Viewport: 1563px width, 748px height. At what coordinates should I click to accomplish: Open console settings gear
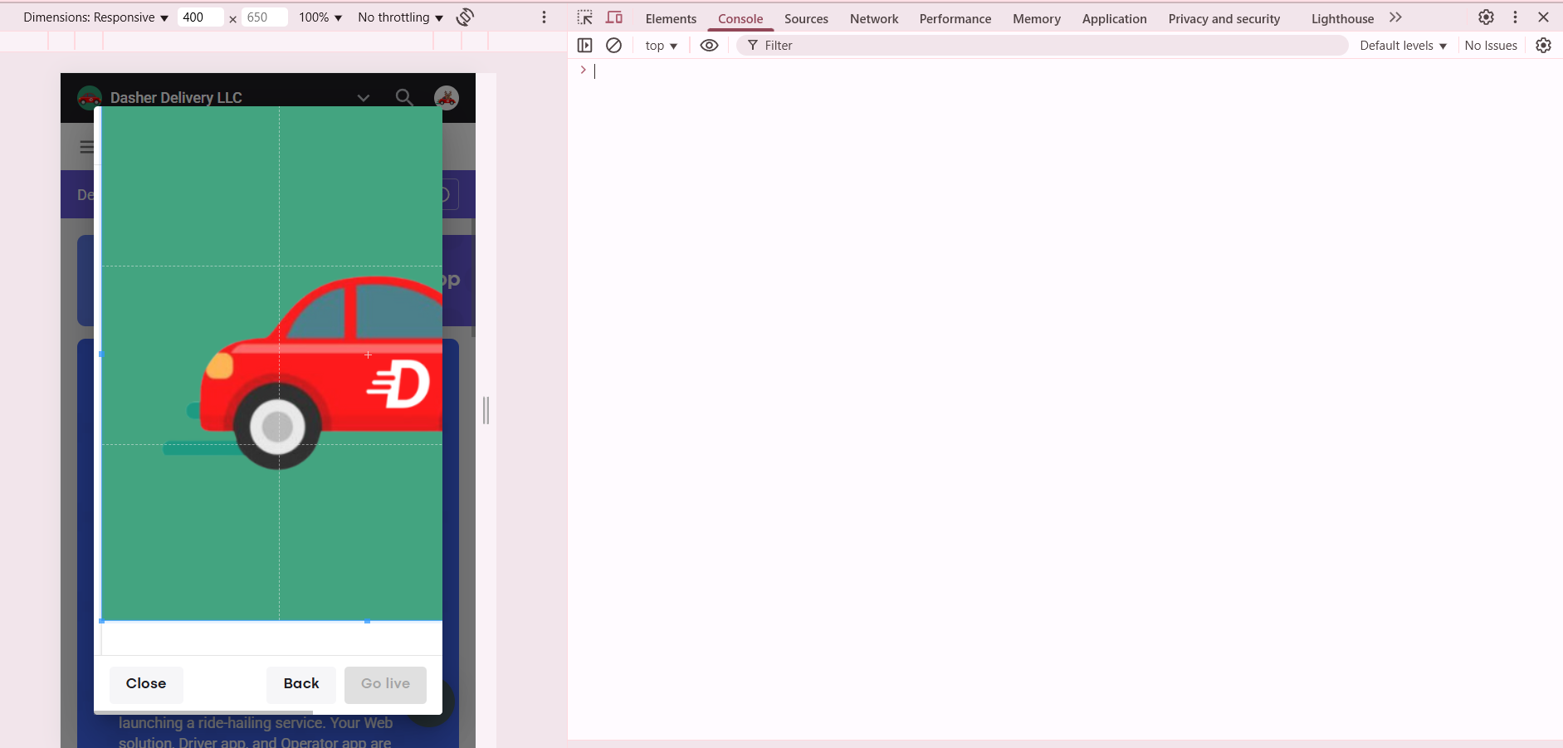tap(1543, 46)
